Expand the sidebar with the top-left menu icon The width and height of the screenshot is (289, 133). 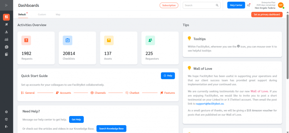(x=6, y=5)
